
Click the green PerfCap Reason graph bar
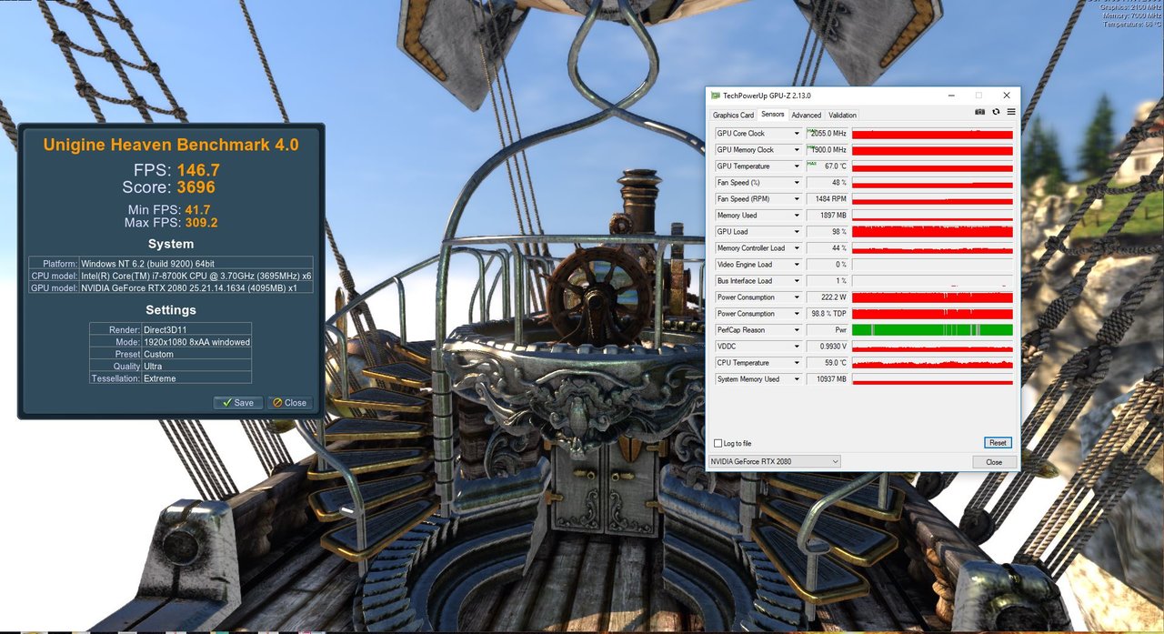[x=932, y=330]
